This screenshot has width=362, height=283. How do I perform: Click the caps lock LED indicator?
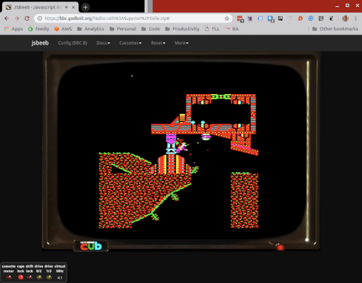pyautogui.click(x=21, y=277)
